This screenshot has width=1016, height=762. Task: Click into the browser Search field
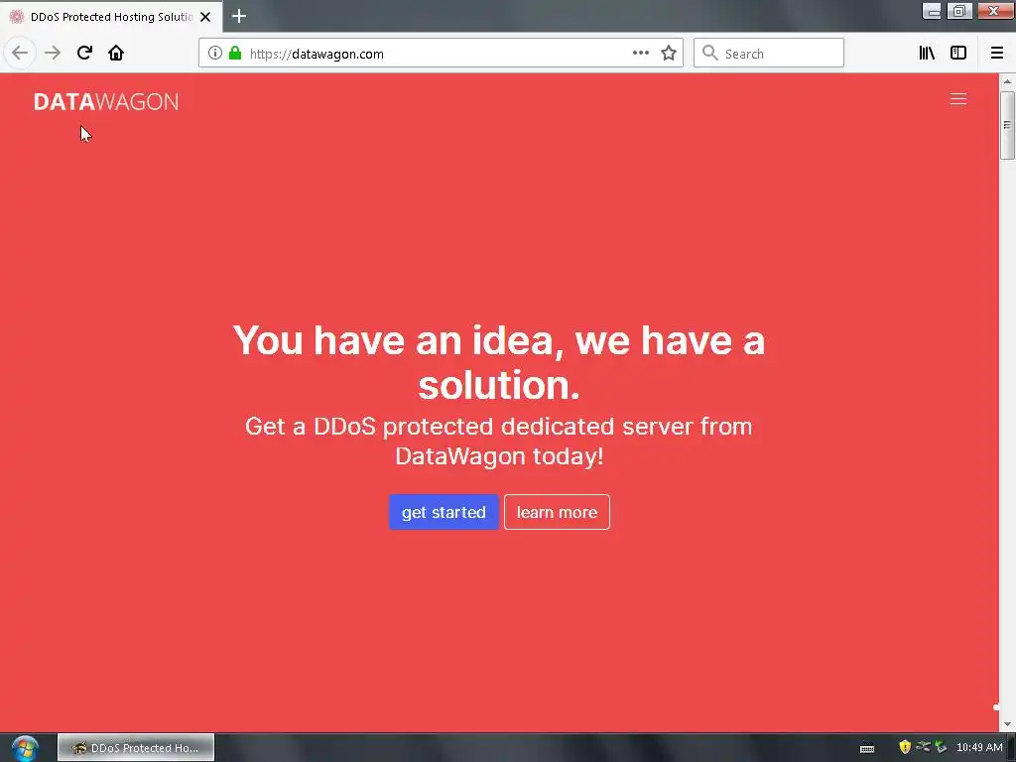[769, 54]
